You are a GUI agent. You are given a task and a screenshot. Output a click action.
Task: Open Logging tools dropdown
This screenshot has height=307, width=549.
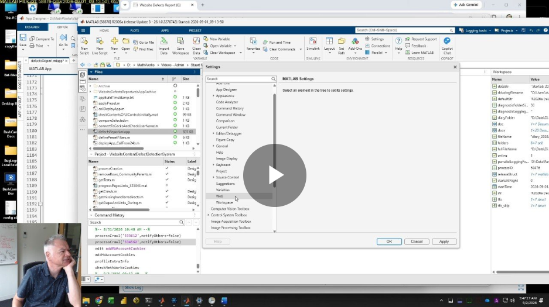[x=475, y=30]
